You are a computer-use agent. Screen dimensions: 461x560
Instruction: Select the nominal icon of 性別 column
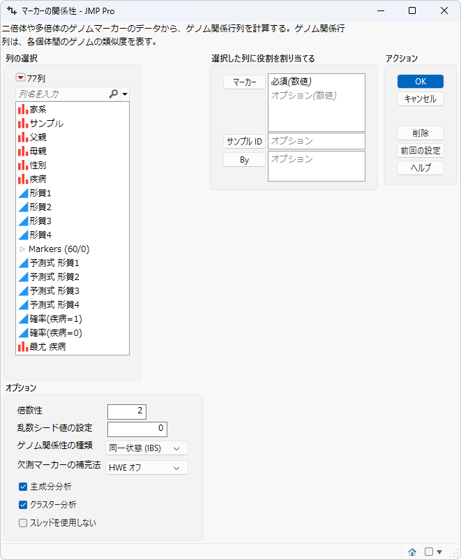pos(23,165)
